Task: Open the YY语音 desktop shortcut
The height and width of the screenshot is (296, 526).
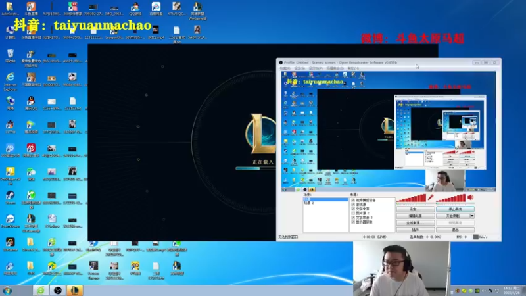Action: 135,268
